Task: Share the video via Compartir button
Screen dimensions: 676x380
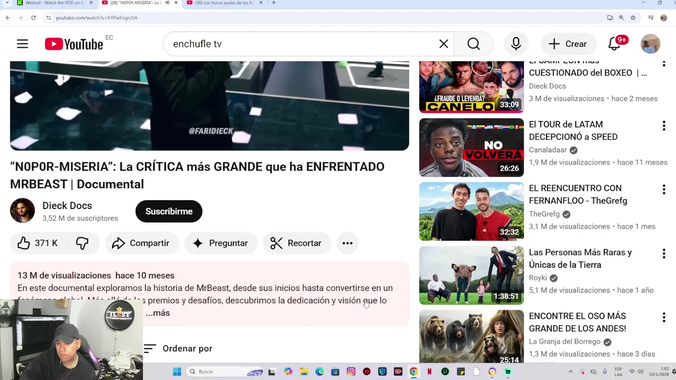Action: tap(141, 243)
